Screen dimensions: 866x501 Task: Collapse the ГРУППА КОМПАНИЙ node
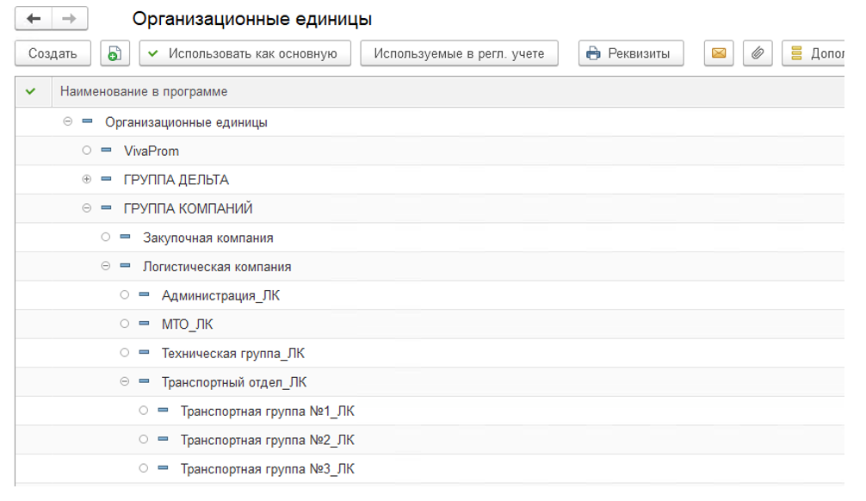tap(86, 208)
